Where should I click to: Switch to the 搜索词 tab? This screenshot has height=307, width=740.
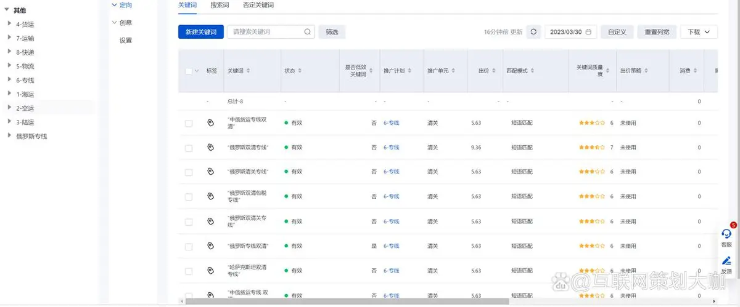(x=220, y=5)
